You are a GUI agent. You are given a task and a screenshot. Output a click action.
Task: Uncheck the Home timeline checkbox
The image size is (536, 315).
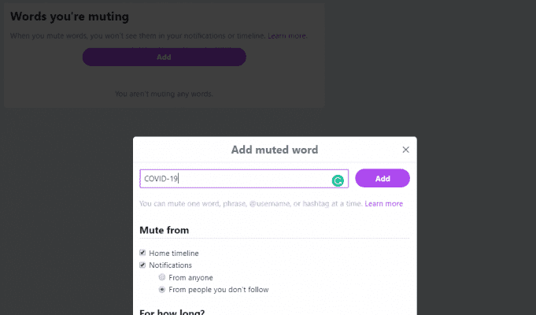point(142,253)
